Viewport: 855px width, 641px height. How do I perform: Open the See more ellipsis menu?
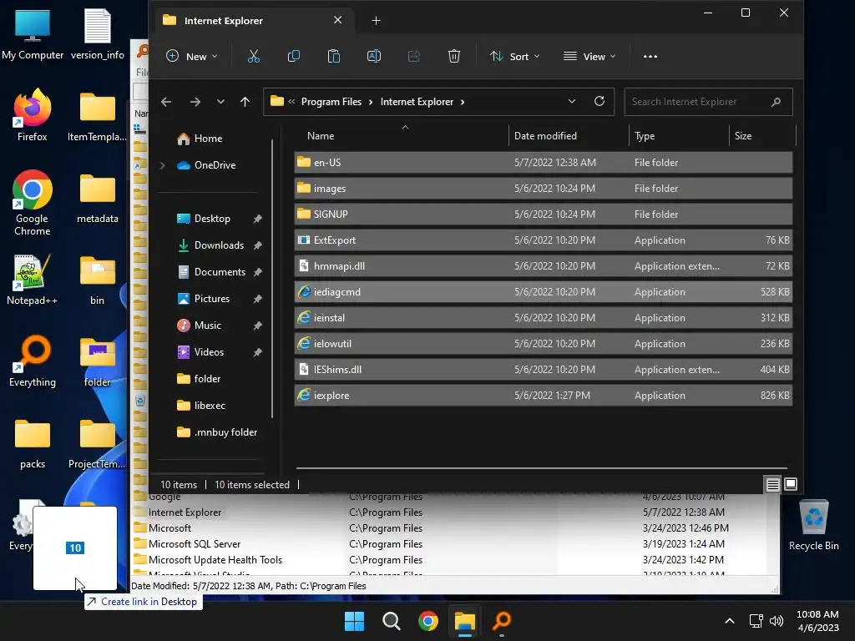650,56
